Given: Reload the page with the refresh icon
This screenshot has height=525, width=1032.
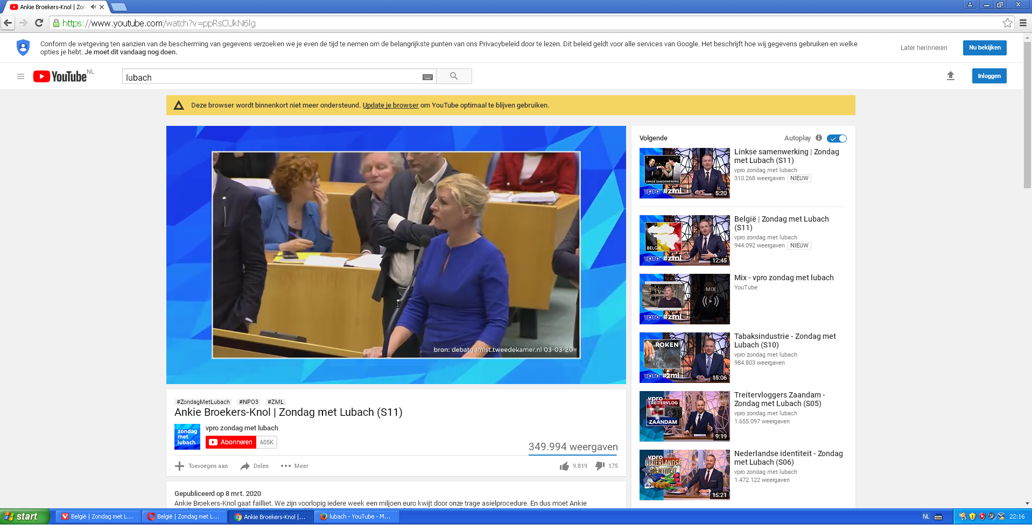Looking at the screenshot, I should (x=39, y=23).
